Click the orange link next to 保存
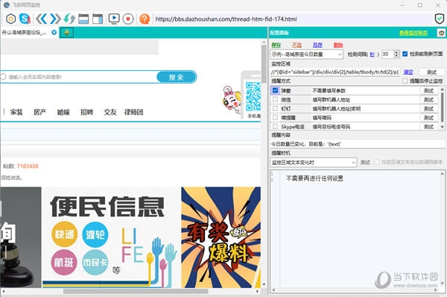The image size is (447, 297). 297,45
